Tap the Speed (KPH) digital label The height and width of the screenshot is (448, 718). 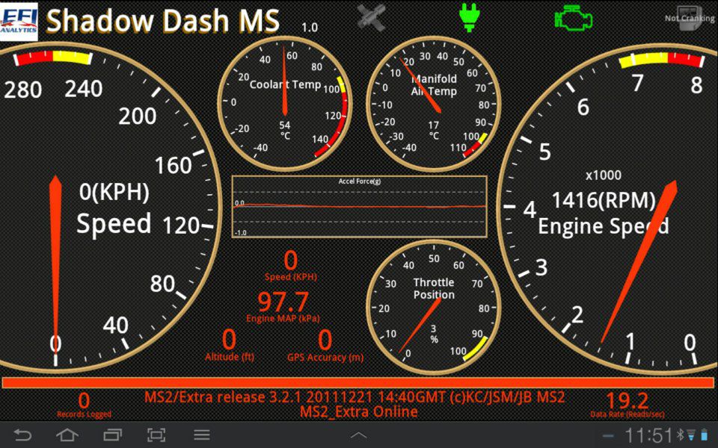[291, 276]
